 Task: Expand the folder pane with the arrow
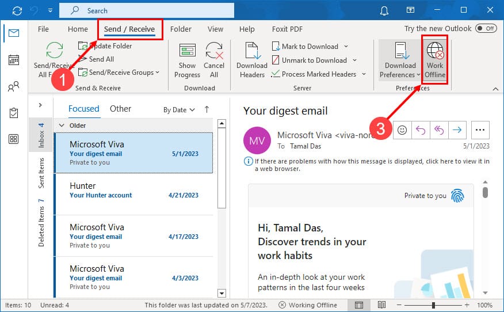point(40,105)
